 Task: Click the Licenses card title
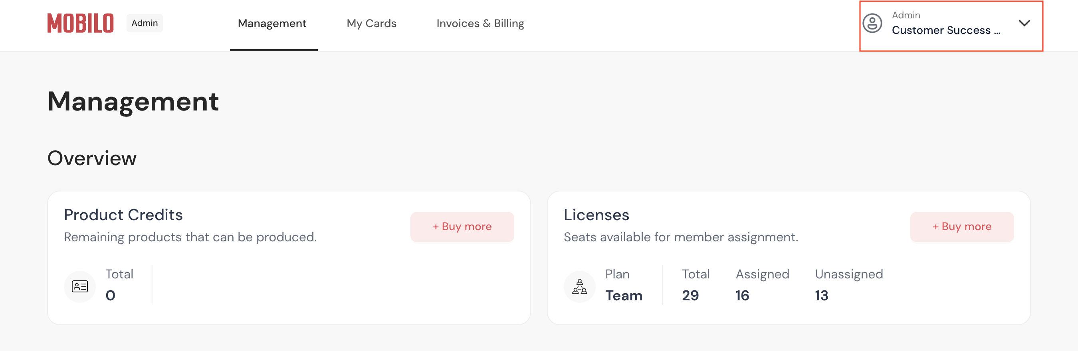(596, 215)
